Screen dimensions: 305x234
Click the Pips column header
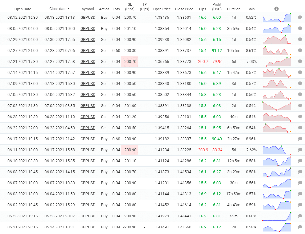click(202, 9)
